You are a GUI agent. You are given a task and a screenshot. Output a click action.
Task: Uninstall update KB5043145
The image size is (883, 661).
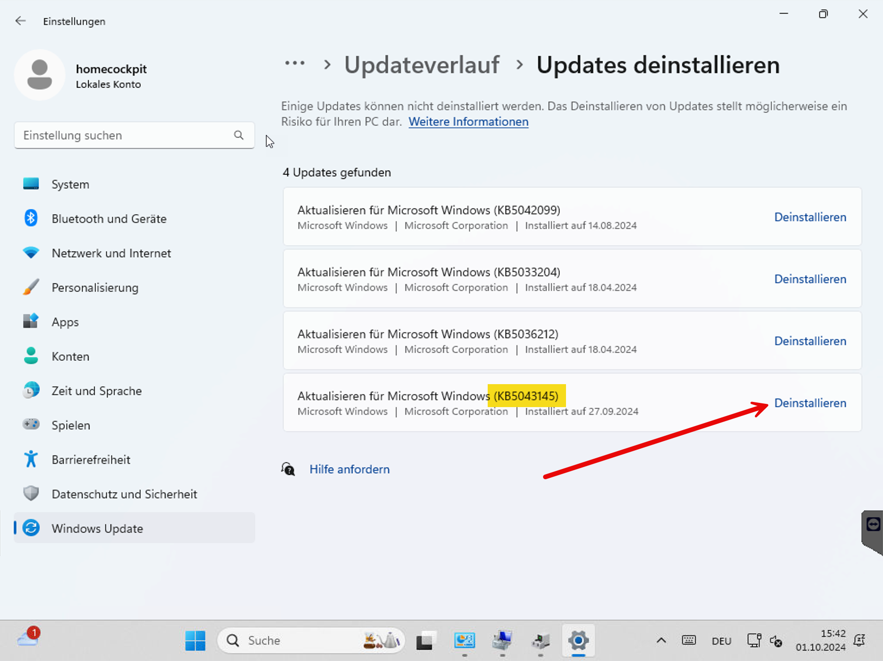point(810,403)
